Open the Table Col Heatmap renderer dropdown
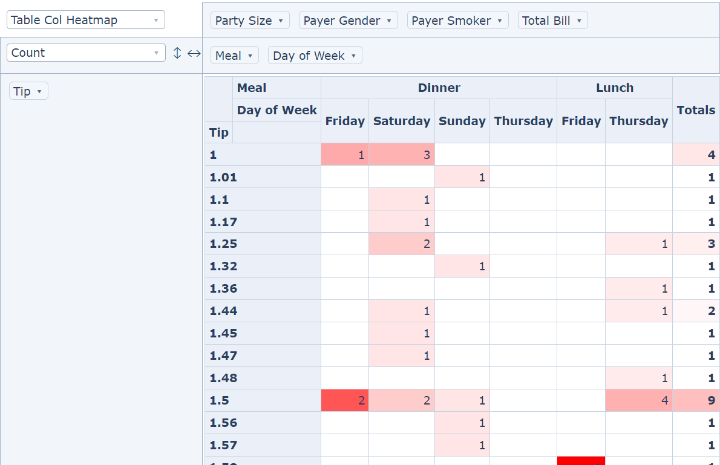The width and height of the screenshot is (720, 465). pyautogui.click(x=85, y=20)
